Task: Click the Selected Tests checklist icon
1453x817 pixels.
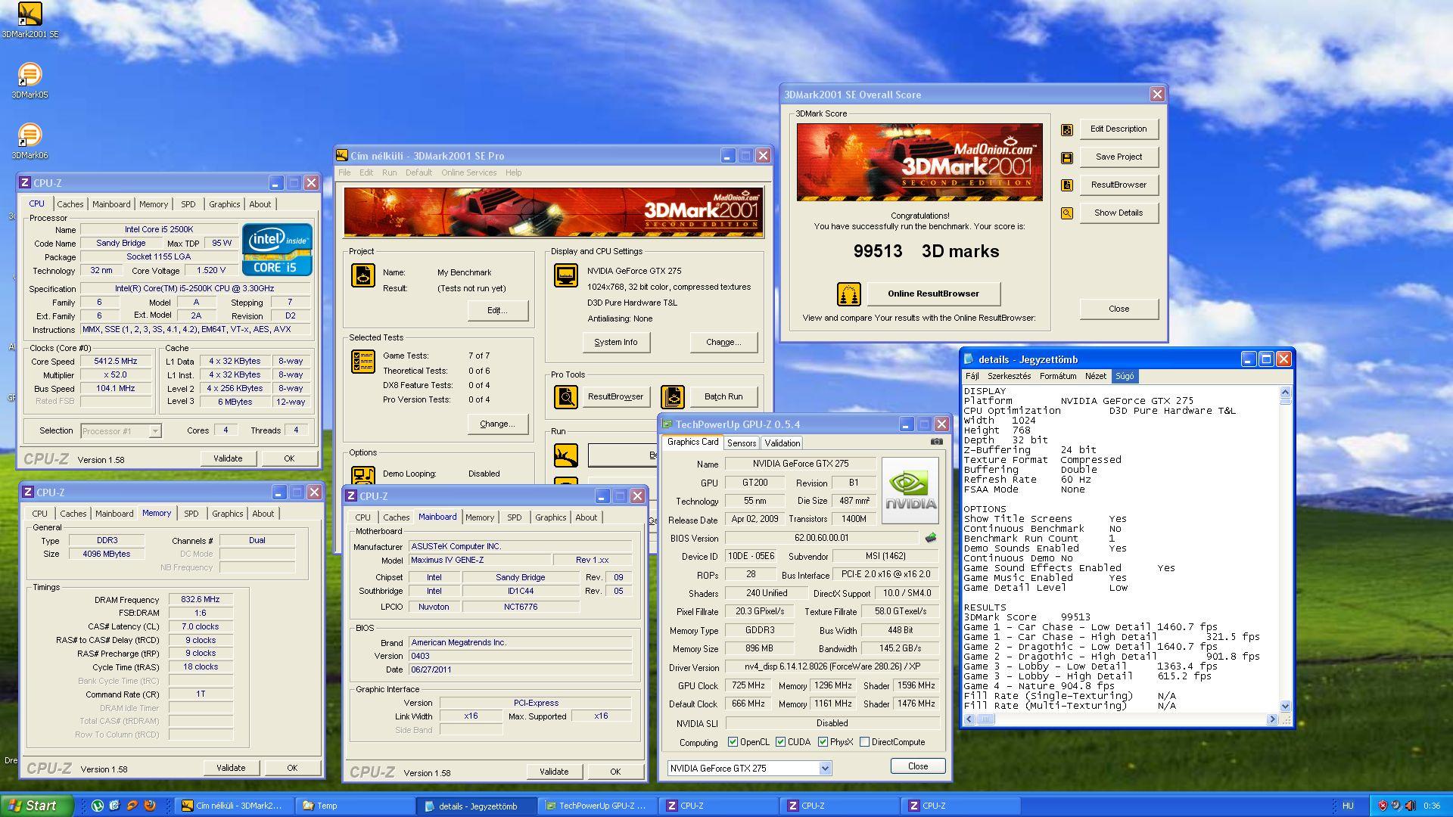Action: click(363, 362)
